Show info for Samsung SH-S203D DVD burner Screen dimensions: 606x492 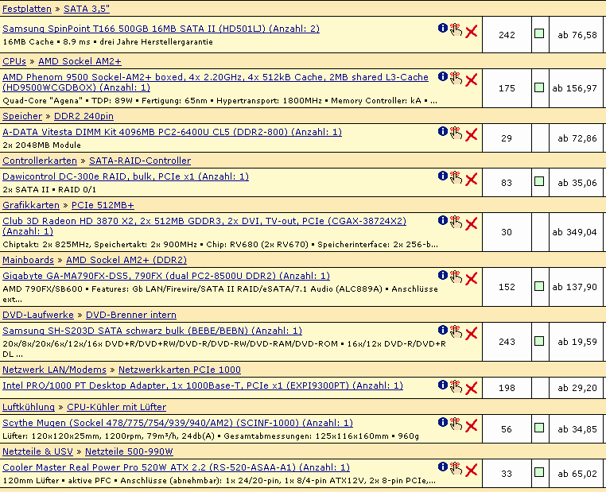click(442, 330)
